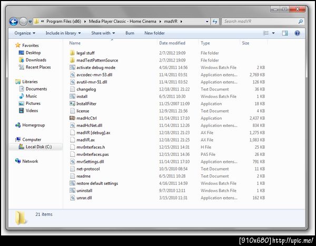Open the view options dropdown arrow

[x=273, y=33]
